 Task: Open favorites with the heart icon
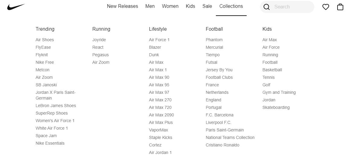click(x=326, y=7)
